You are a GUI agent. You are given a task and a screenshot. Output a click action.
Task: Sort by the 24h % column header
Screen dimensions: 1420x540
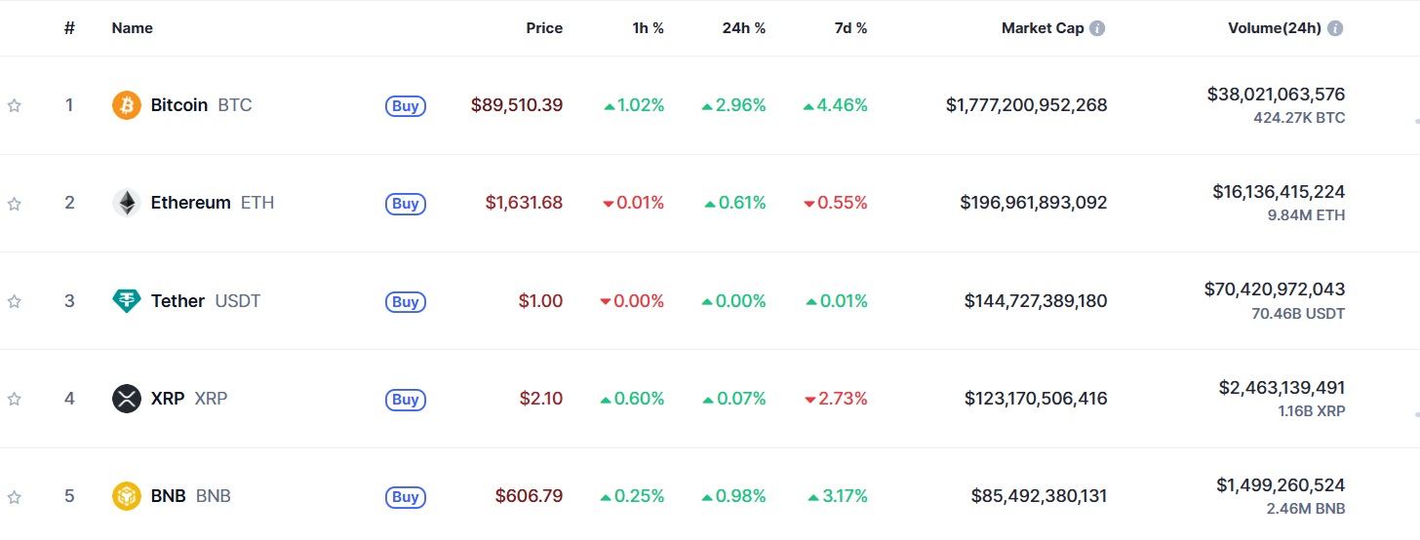click(743, 28)
